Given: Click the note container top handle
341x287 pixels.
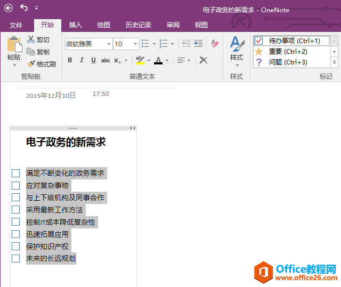Looking at the screenshot, I should pyautogui.click(x=73, y=128).
